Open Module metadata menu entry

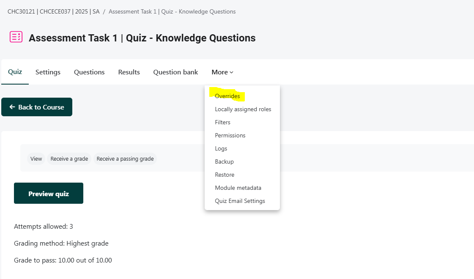tap(238, 188)
